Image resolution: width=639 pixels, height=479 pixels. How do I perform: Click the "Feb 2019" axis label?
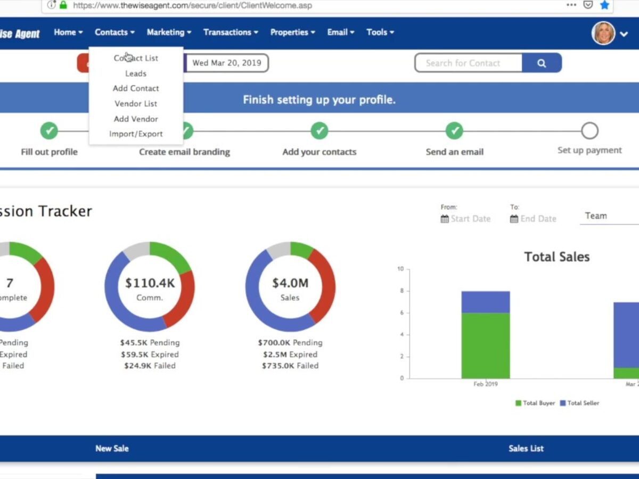point(486,384)
